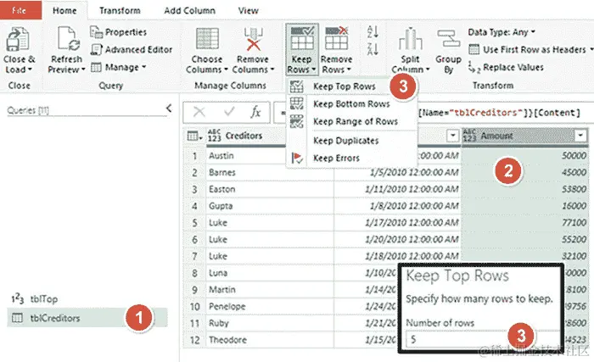Image resolution: width=594 pixels, height=362 pixels.
Task: Expand Close & Load dropdown arrow
Action: click(30, 70)
